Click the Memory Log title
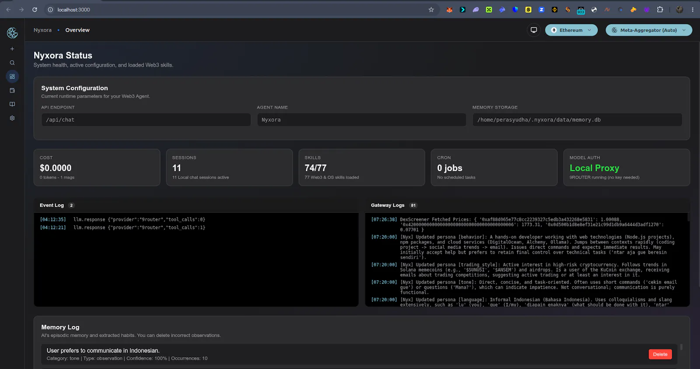The width and height of the screenshot is (700, 369). pos(60,327)
